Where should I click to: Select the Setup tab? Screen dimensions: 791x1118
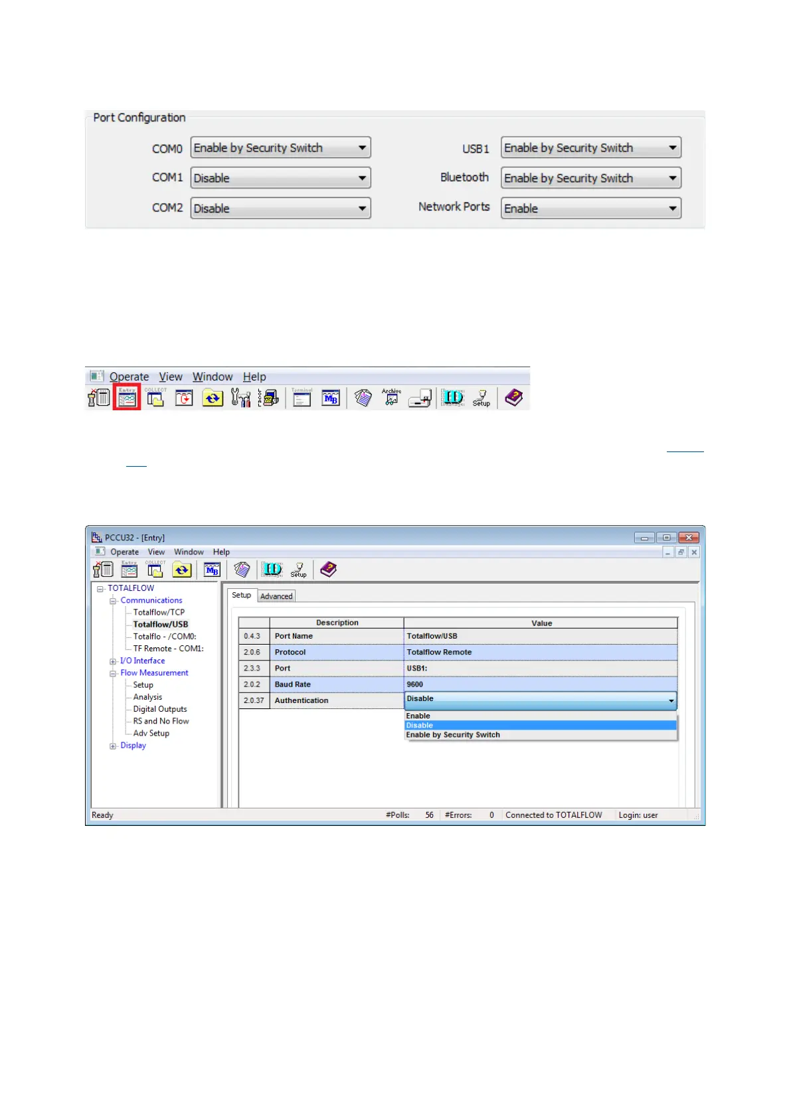click(x=242, y=596)
